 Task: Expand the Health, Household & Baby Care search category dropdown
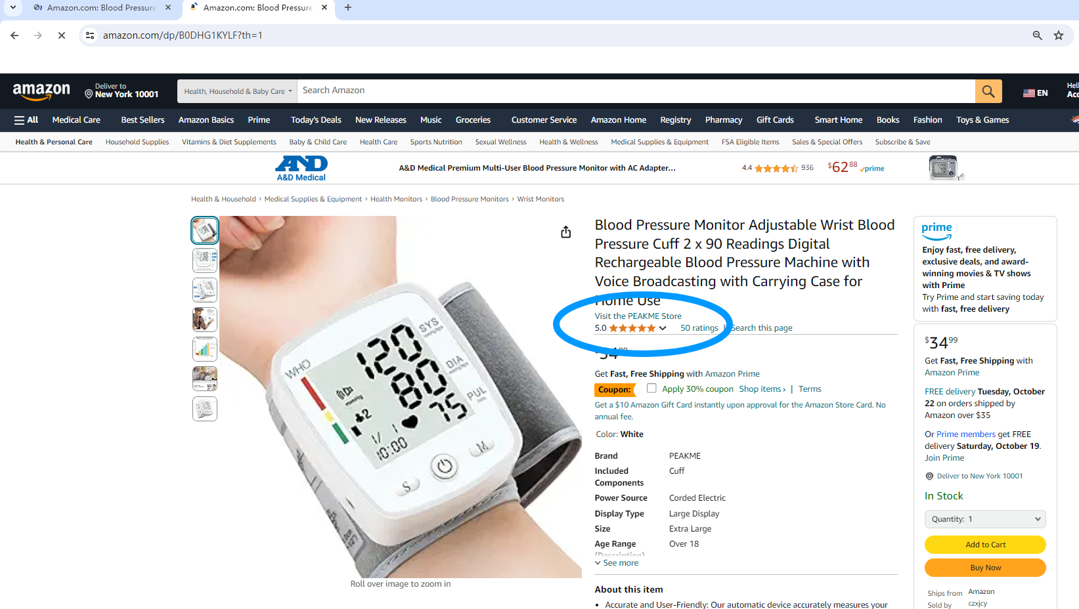pos(237,91)
